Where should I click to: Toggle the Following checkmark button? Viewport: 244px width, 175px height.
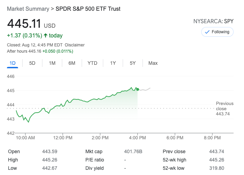click(x=217, y=32)
